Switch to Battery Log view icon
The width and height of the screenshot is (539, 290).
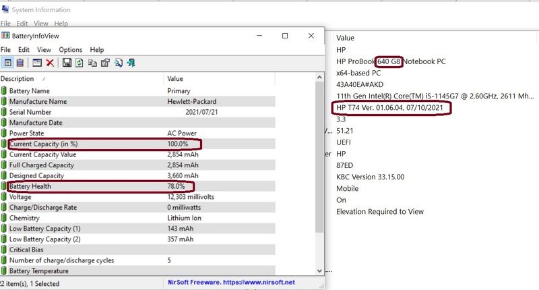20,63
